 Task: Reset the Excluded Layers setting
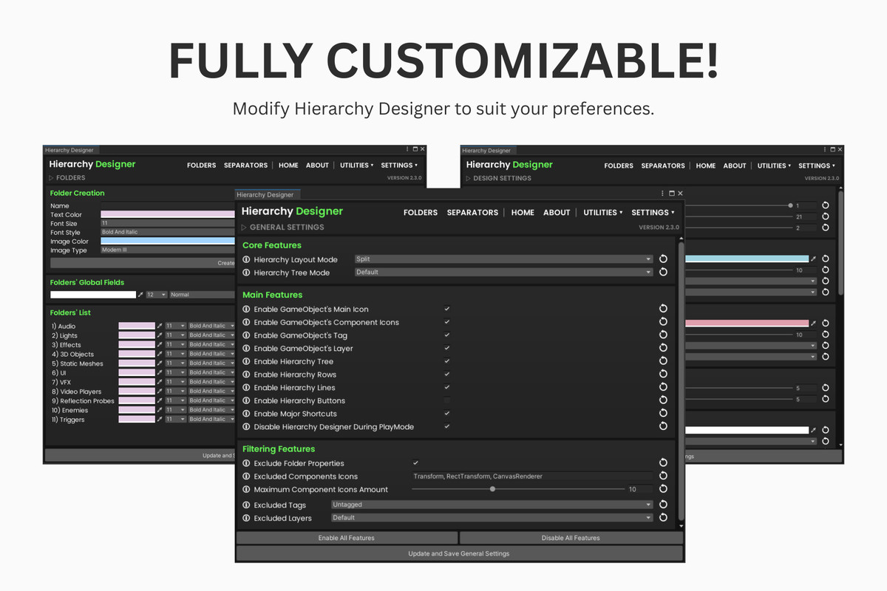tap(663, 518)
